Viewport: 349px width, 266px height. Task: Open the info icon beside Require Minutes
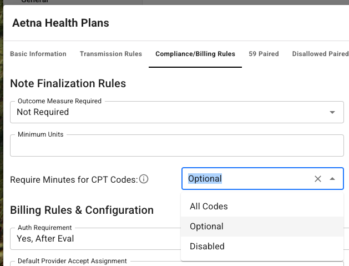[x=144, y=179]
